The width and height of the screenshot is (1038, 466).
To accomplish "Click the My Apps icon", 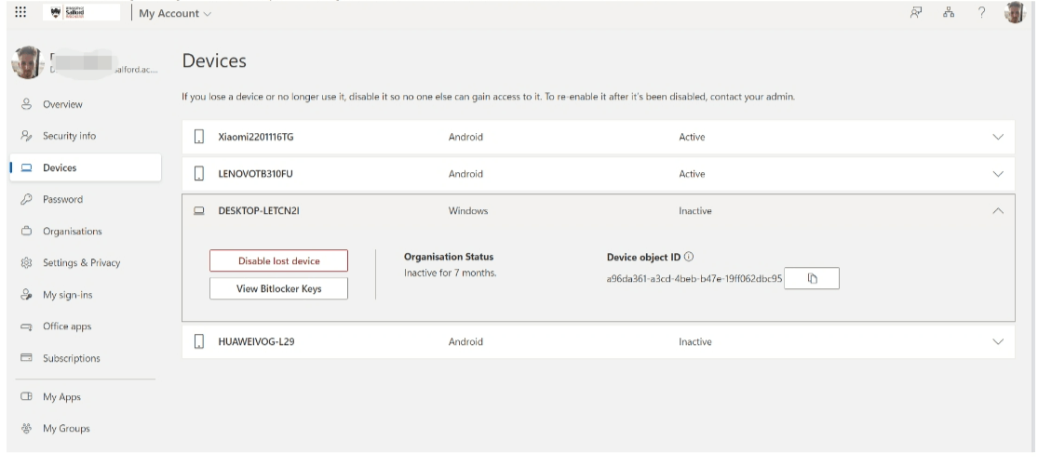I will coord(26,397).
